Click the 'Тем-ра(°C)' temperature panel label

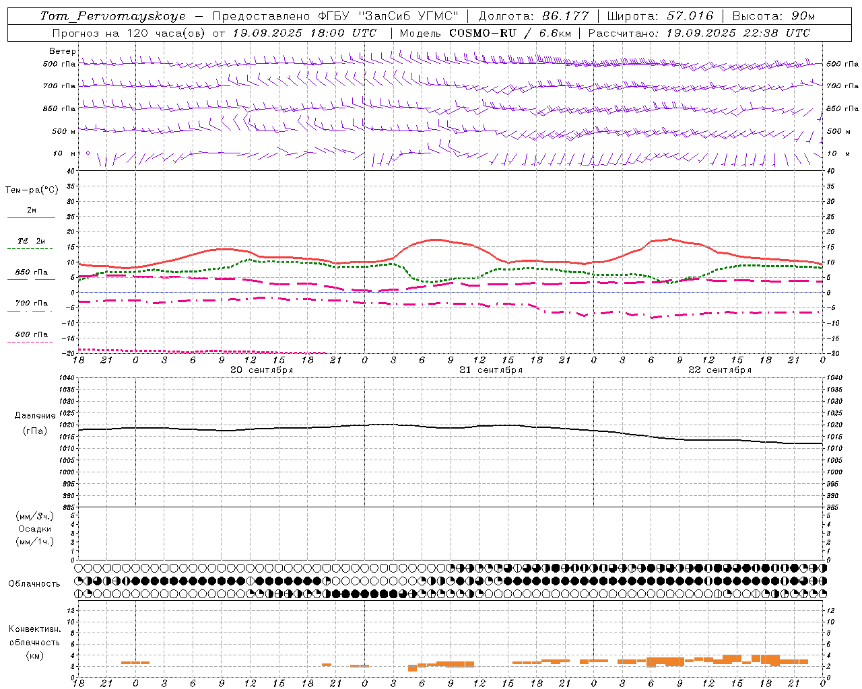point(32,190)
